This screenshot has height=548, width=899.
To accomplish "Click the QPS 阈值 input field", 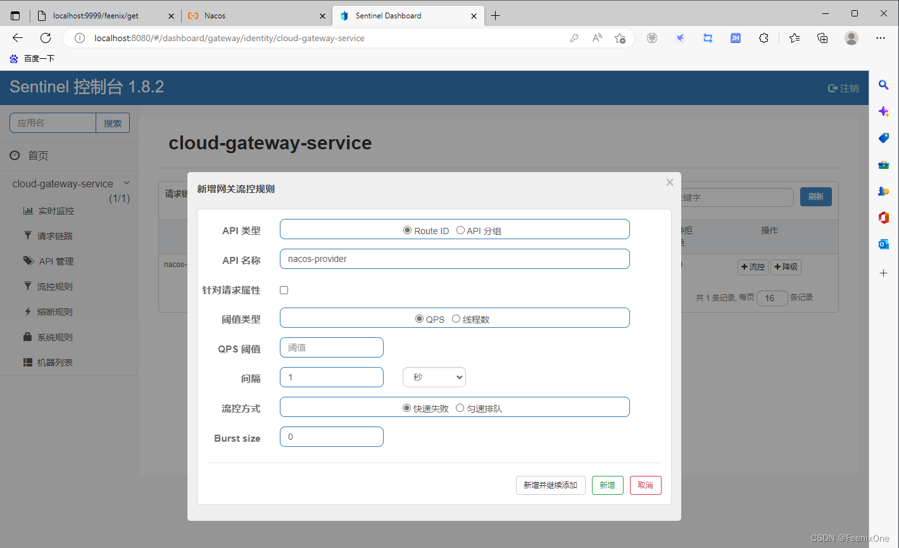I will 332,347.
